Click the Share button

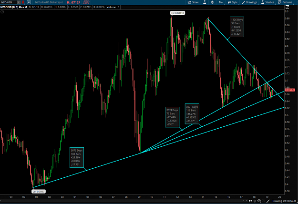tap(193, 2)
